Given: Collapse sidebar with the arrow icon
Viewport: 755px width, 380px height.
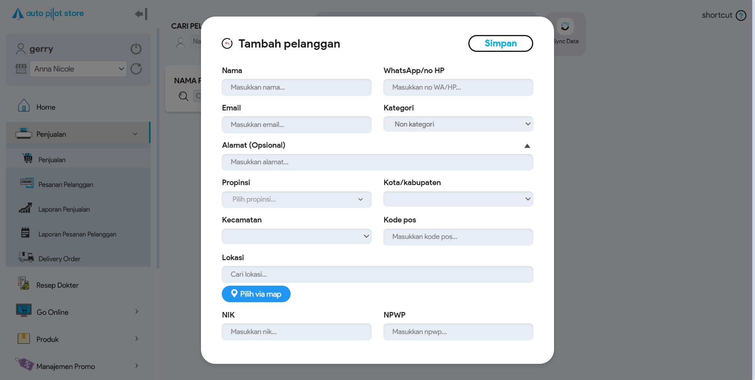Looking at the screenshot, I should (x=141, y=14).
